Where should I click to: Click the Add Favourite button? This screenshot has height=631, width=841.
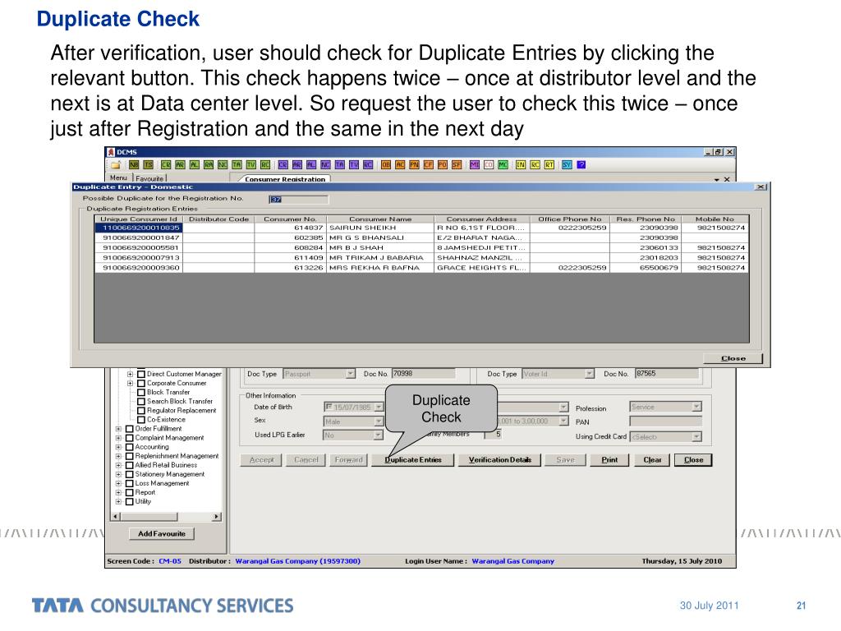click(162, 534)
